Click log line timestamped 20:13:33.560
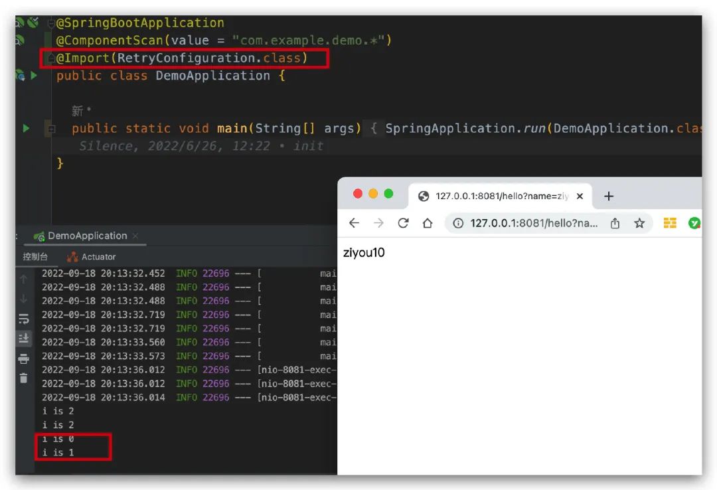Image resolution: width=717 pixels, height=490 pixels. 189,342
